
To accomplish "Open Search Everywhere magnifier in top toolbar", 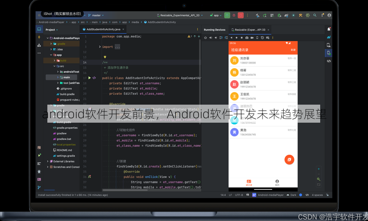I will pos(315,15).
